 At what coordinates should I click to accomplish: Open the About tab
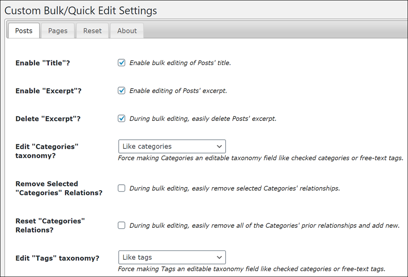click(127, 31)
